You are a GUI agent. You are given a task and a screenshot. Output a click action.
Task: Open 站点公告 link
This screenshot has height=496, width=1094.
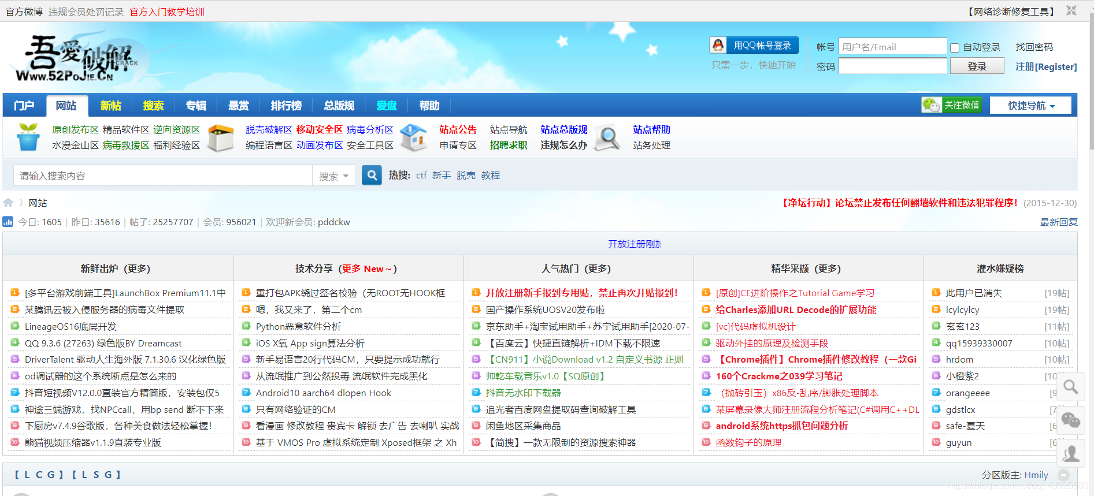tap(458, 129)
